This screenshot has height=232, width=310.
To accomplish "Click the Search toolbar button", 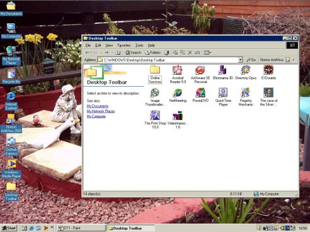I will [x=133, y=53].
